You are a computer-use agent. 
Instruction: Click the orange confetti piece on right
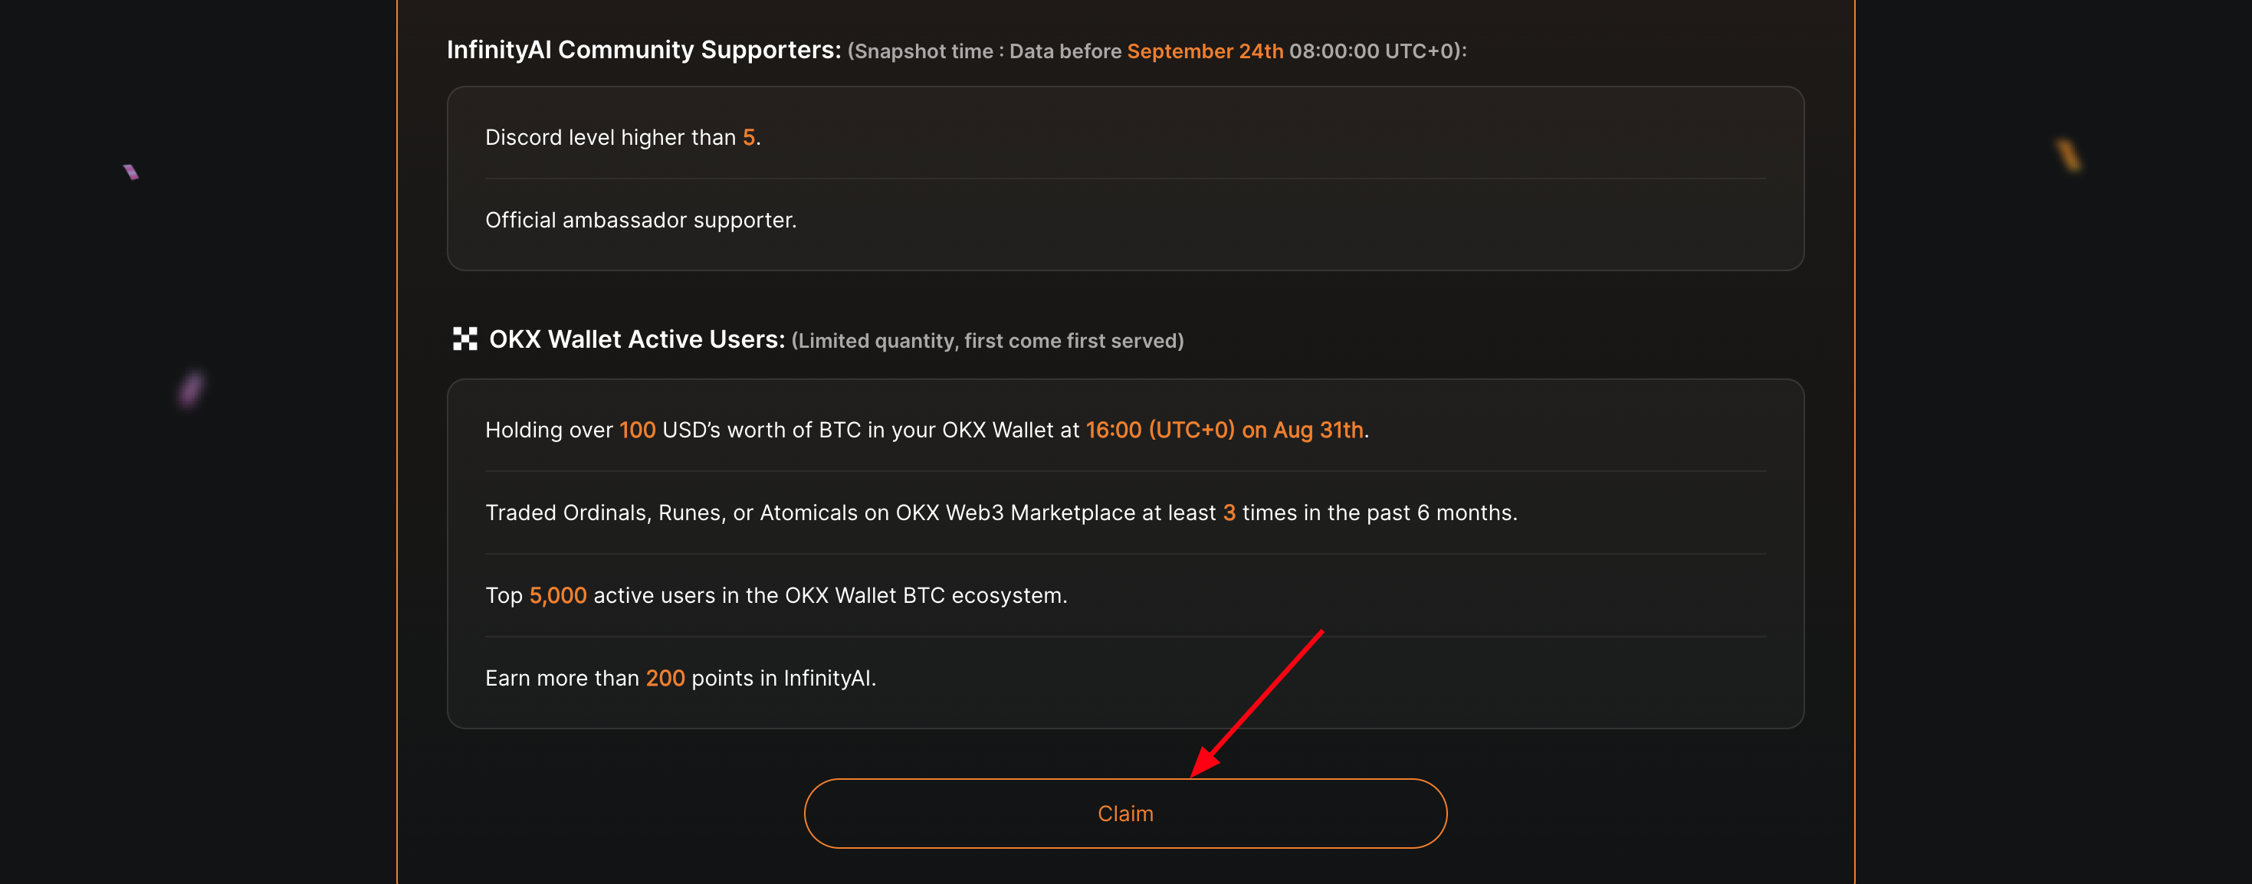[2068, 155]
